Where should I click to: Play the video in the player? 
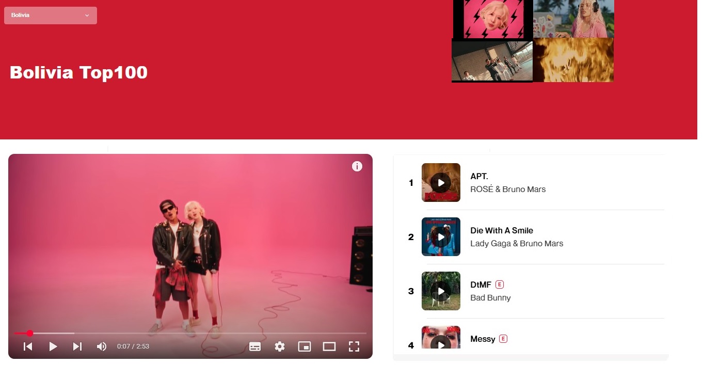point(53,346)
